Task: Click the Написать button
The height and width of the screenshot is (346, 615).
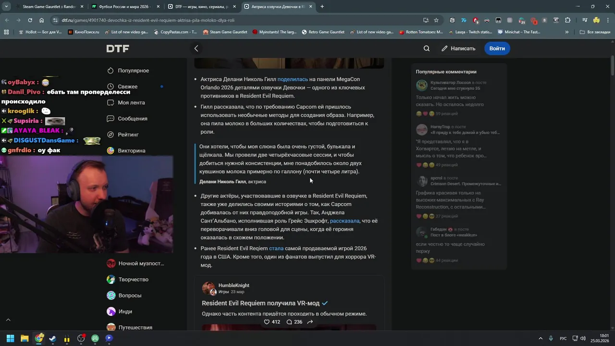Action: [458, 49]
